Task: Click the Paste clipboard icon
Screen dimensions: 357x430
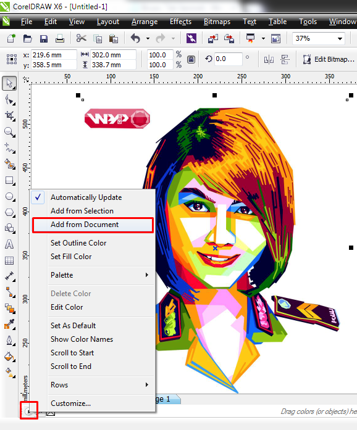Action: pos(114,38)
